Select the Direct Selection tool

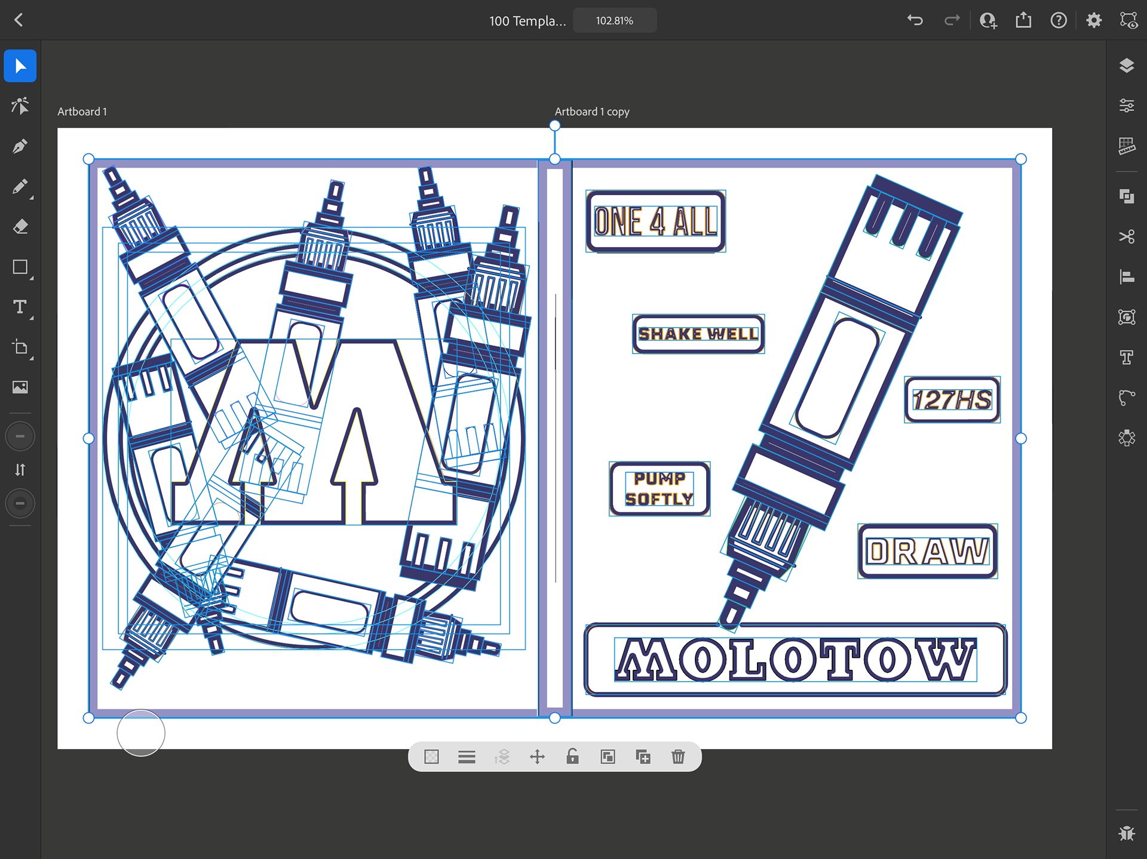click(x=20, y=106)
